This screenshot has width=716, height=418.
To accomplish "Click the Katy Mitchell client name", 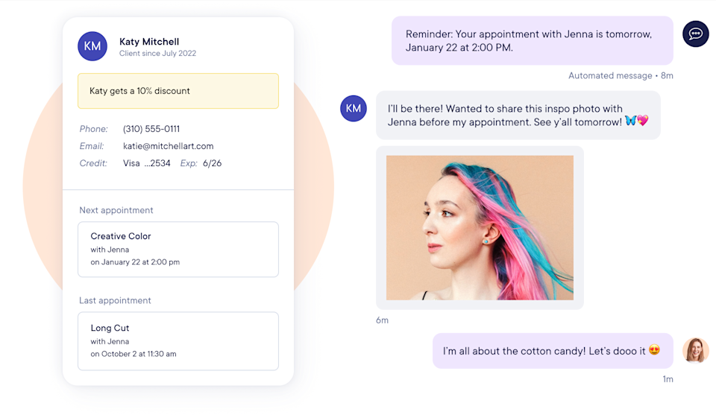I will tap(149, 42).
